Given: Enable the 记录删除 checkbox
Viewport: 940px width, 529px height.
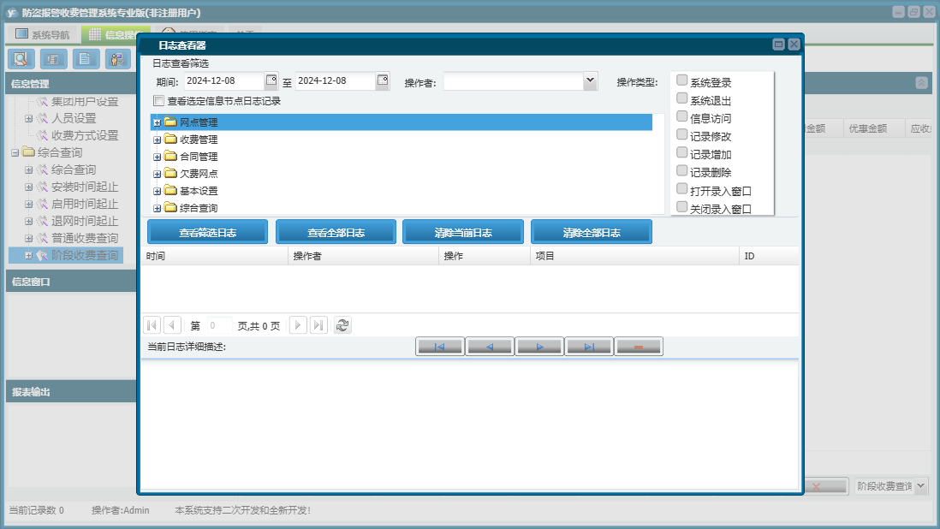Looking at the screenshot, I should point(681,170).
